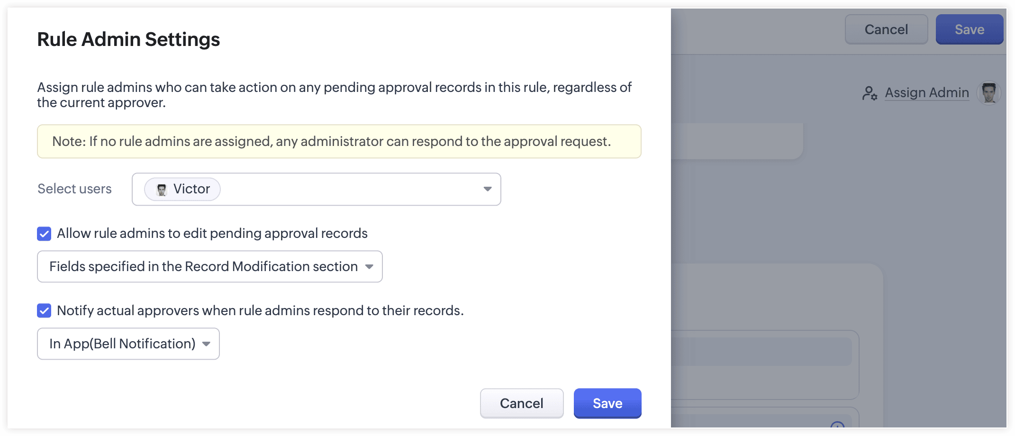Click the Assign rule admins description text
The image size is (1015, 436).
click(x=335, y=95)
